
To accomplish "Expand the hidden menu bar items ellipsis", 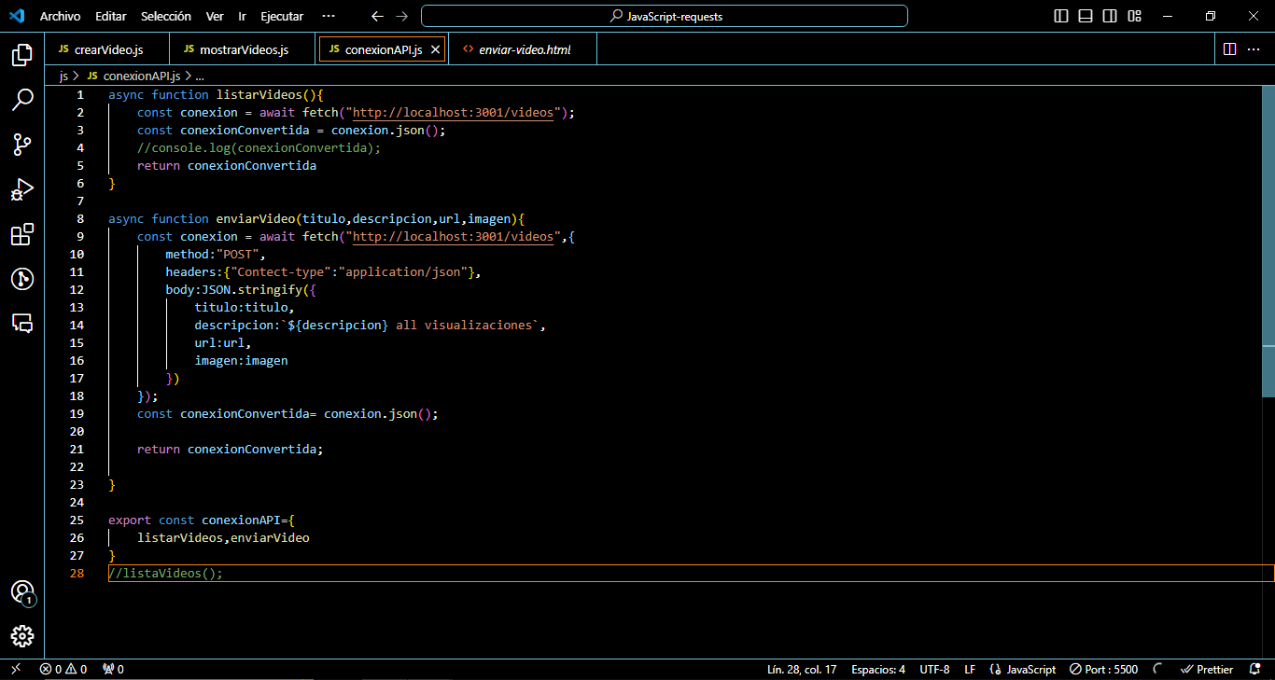I will (x=328, y=16).
